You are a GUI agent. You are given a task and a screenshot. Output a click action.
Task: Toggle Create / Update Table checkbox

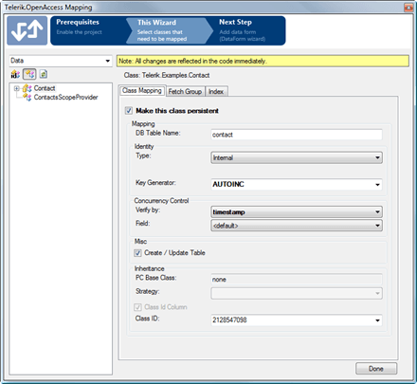pos(137,253)
